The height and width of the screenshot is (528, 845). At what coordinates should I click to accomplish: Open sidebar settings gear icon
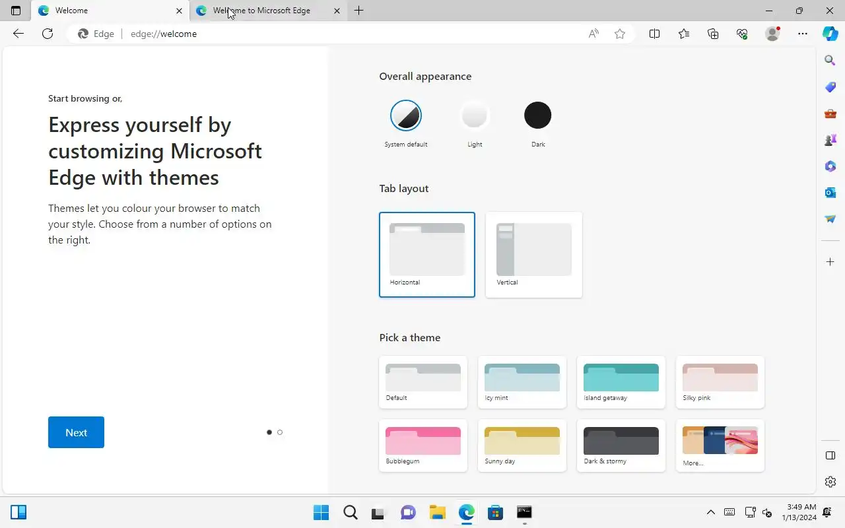point(830,482)
